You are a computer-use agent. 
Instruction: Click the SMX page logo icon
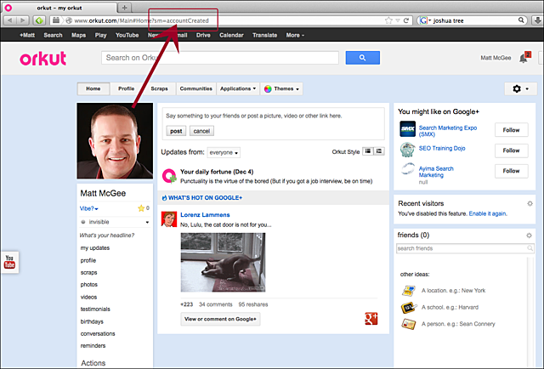pos(407,129)
